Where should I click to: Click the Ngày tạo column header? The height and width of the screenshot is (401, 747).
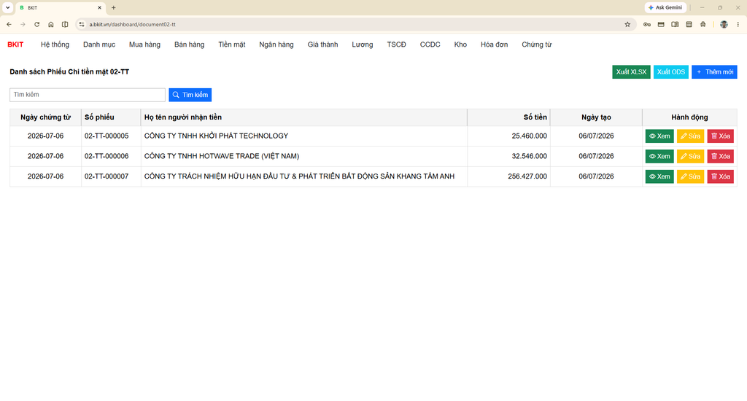tap(596, 117)
